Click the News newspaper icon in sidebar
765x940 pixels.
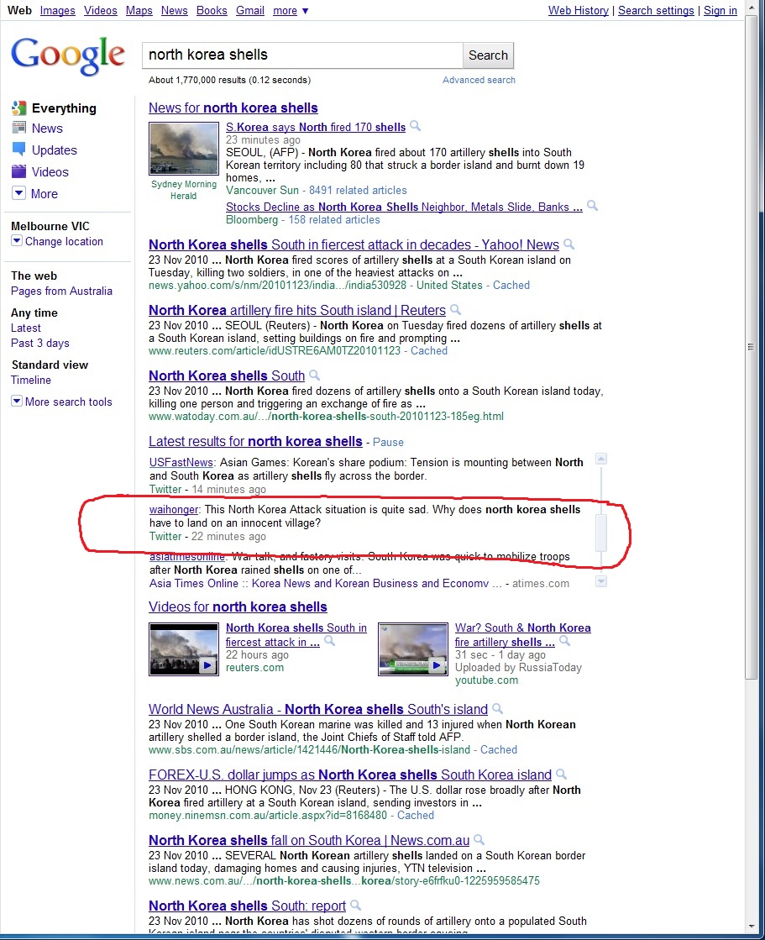coord(19,128)
